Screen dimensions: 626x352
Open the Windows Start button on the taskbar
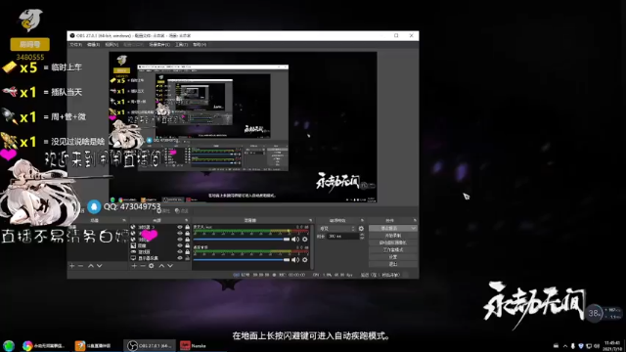click(9, 345)
